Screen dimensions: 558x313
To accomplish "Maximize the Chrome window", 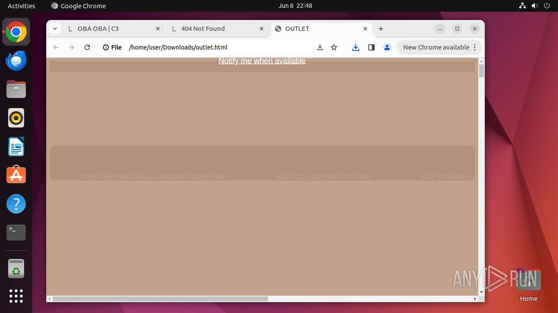I will [457, 29].
